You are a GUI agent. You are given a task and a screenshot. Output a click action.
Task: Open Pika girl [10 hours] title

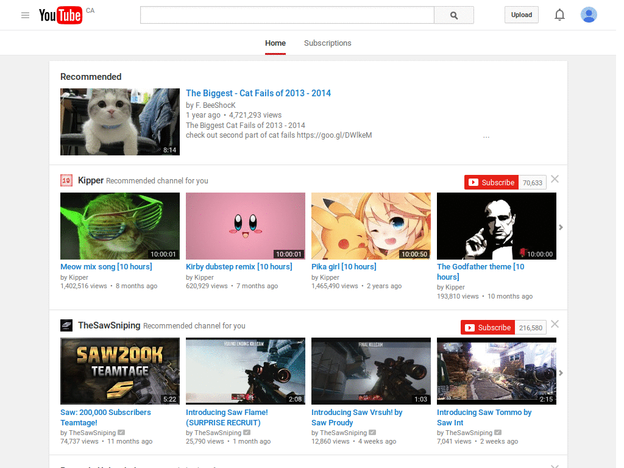(344, 267)
